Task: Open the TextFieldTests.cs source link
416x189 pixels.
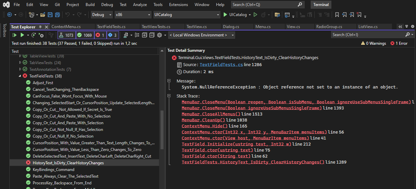Action: 221,65
